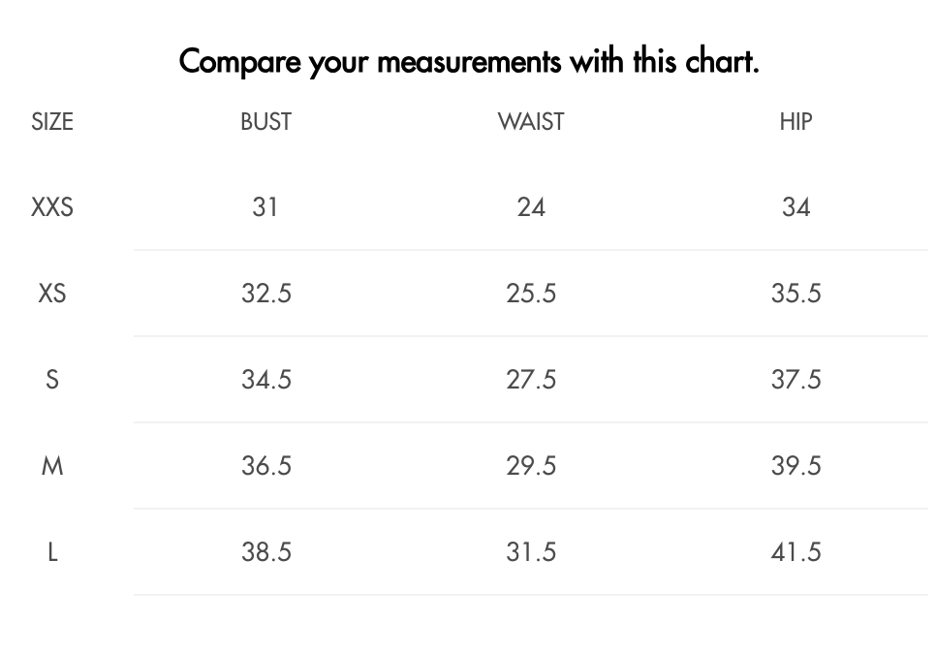Select the L size row label

(52, 552)
